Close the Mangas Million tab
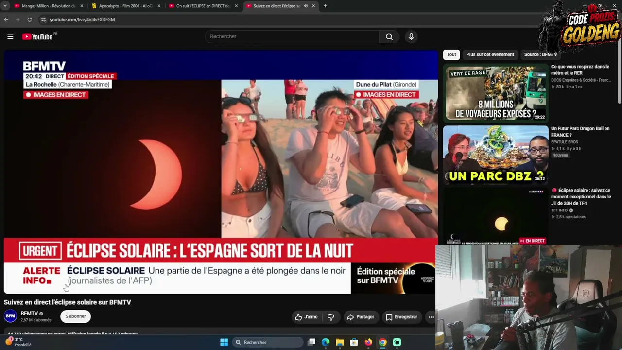Viewport: 622px width, 350px height. 82,6
